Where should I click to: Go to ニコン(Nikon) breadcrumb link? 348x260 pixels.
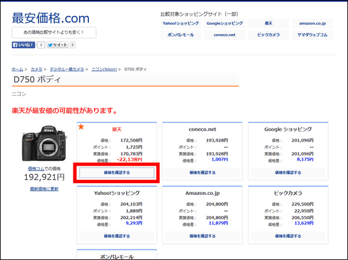point(104,69)
